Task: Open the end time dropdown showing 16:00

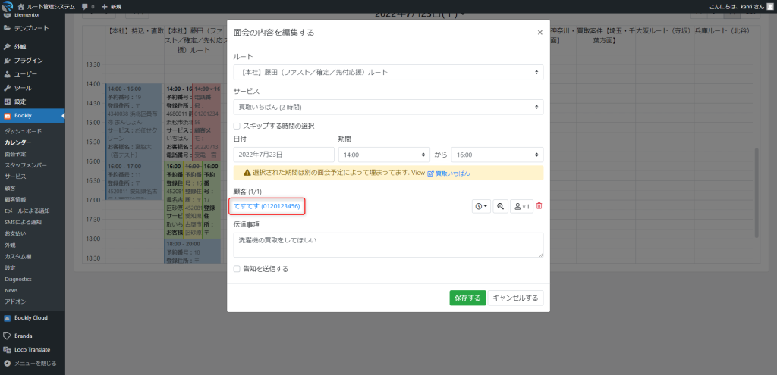Action: tap(497, 155)
